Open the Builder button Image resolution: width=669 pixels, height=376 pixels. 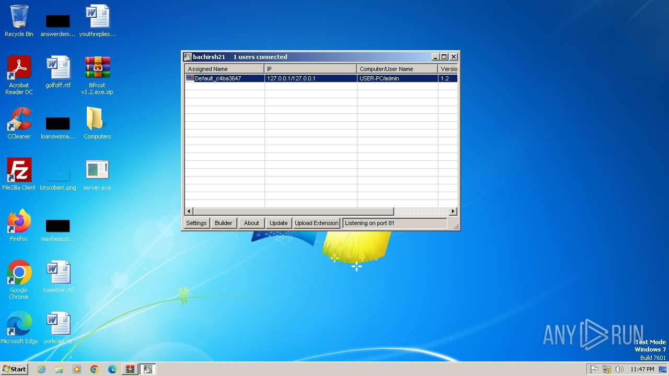click(223, 223)
